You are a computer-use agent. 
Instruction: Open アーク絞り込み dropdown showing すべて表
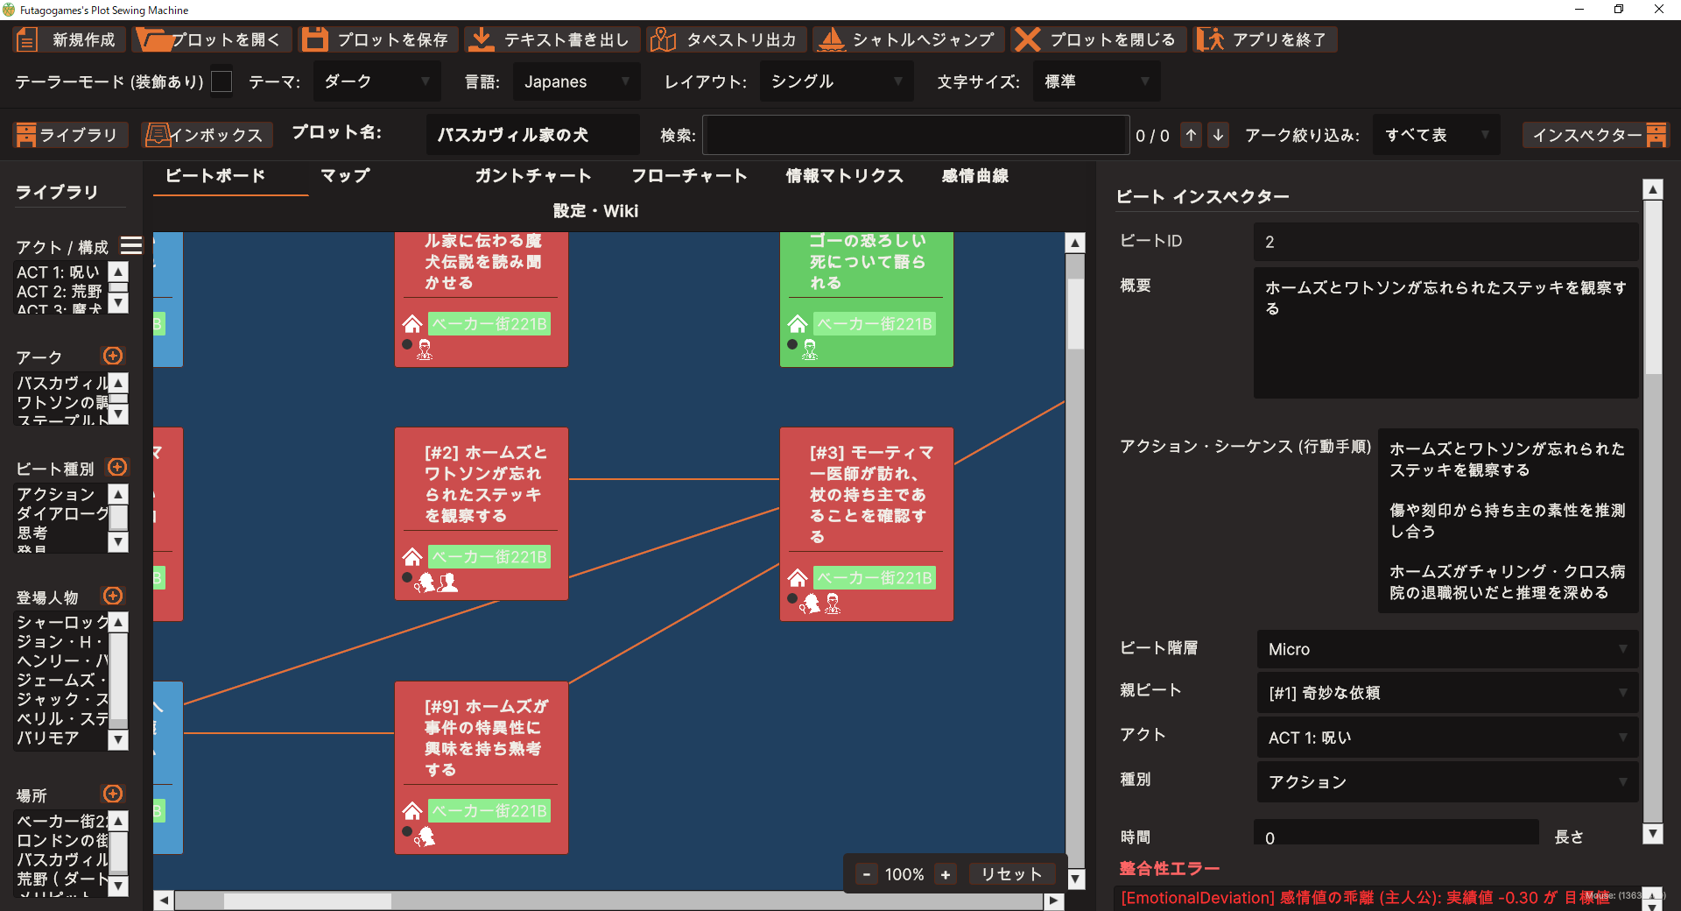coord(1437,135)
